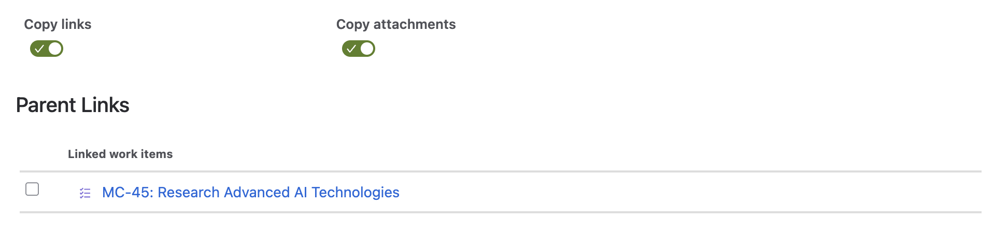Click the Linked work items column header
This screenshot has width=994, height=251.
(x=120, y=154)
